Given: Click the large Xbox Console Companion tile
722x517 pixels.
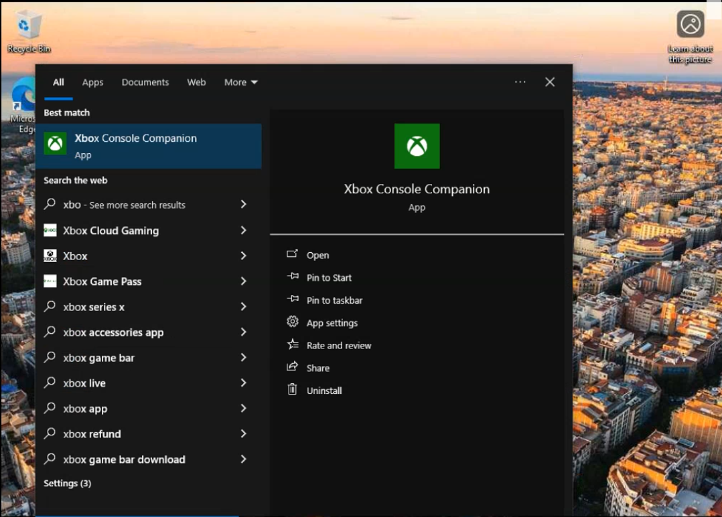Looking at the screenshot, I should coord(417,146).
